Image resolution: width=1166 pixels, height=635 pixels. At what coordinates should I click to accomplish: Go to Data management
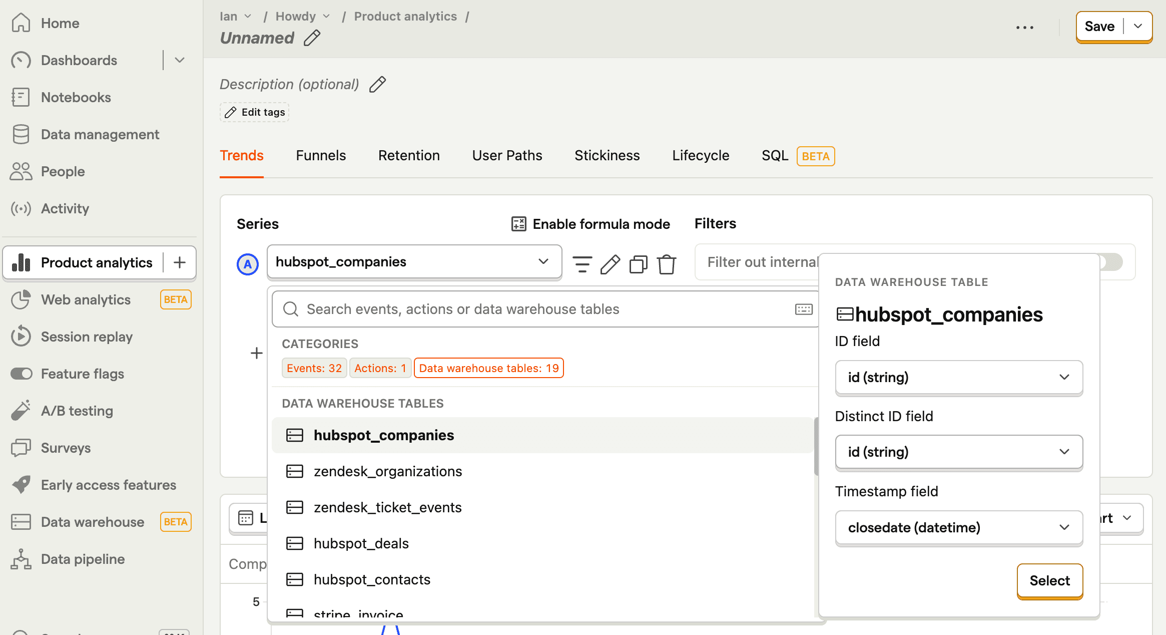coord(100,134)
